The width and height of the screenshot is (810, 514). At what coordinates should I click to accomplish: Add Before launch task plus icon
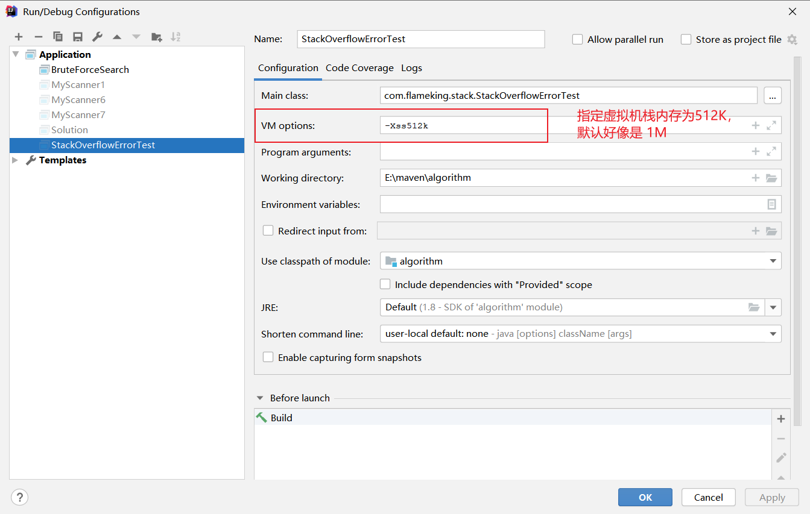(781, 419)
